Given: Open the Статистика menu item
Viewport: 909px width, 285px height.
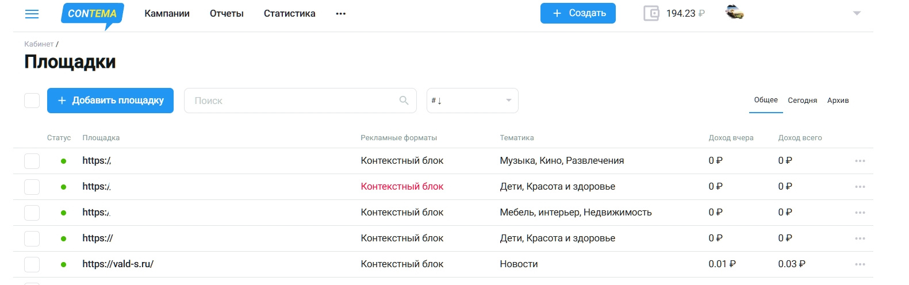Looking at the screenshot, I should pyautogui.click(x=289, y=14).
